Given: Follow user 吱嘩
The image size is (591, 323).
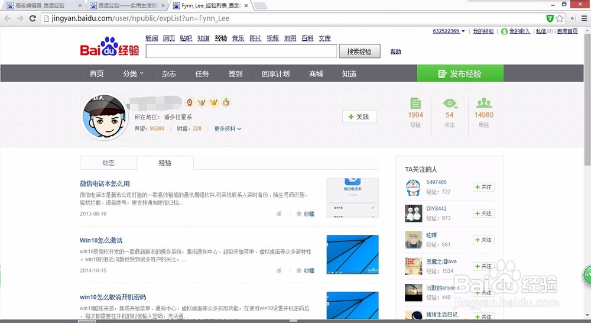Looking at the screenshot, I should (483, 240).
